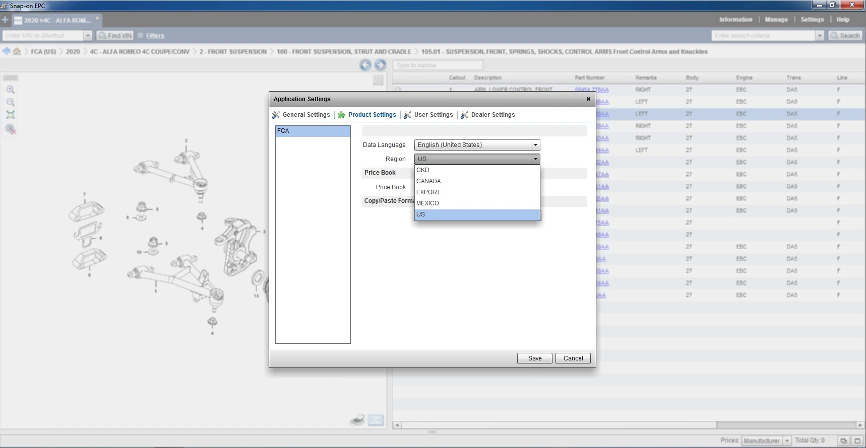866x448 pixels.
Task: Click the Save button
Action: pyautogui.click(x=535, y=358)
